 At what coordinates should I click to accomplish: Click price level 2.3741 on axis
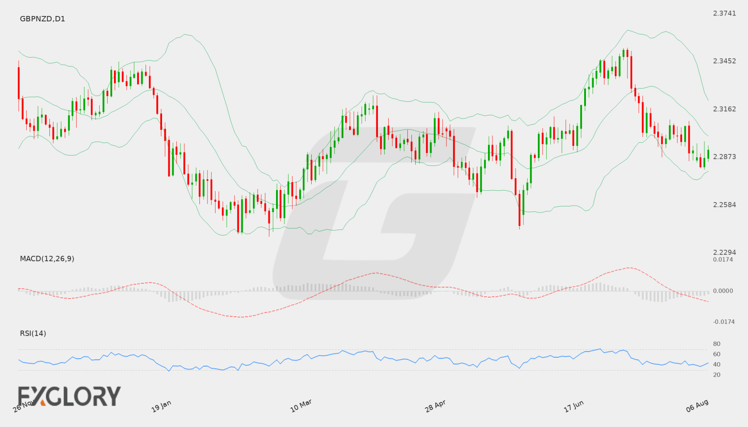[724, 13]
